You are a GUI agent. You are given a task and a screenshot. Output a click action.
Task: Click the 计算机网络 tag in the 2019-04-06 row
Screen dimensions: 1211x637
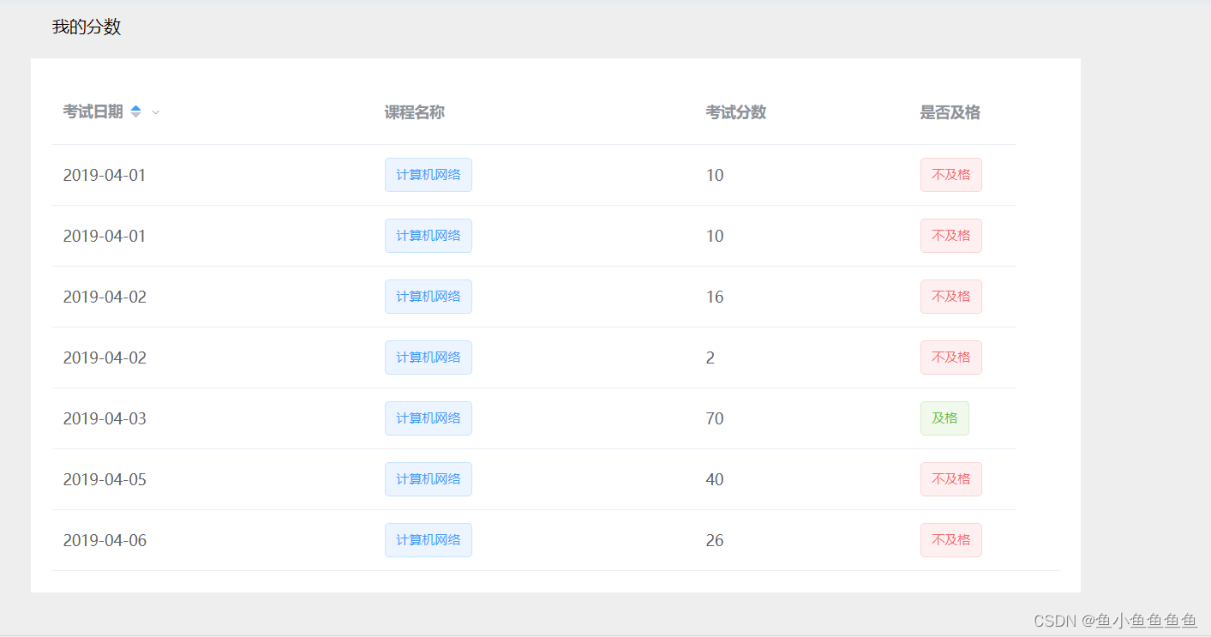click(429, 540)
